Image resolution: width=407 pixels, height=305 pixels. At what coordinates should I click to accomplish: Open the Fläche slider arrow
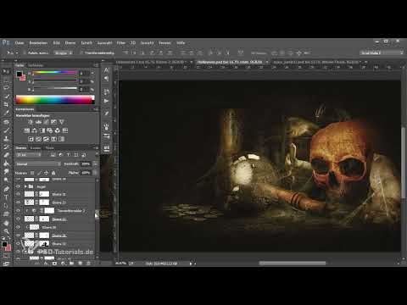[x=95, y=173]
